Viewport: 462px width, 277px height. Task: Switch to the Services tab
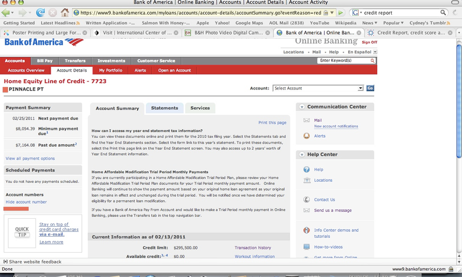pos(200,108)
